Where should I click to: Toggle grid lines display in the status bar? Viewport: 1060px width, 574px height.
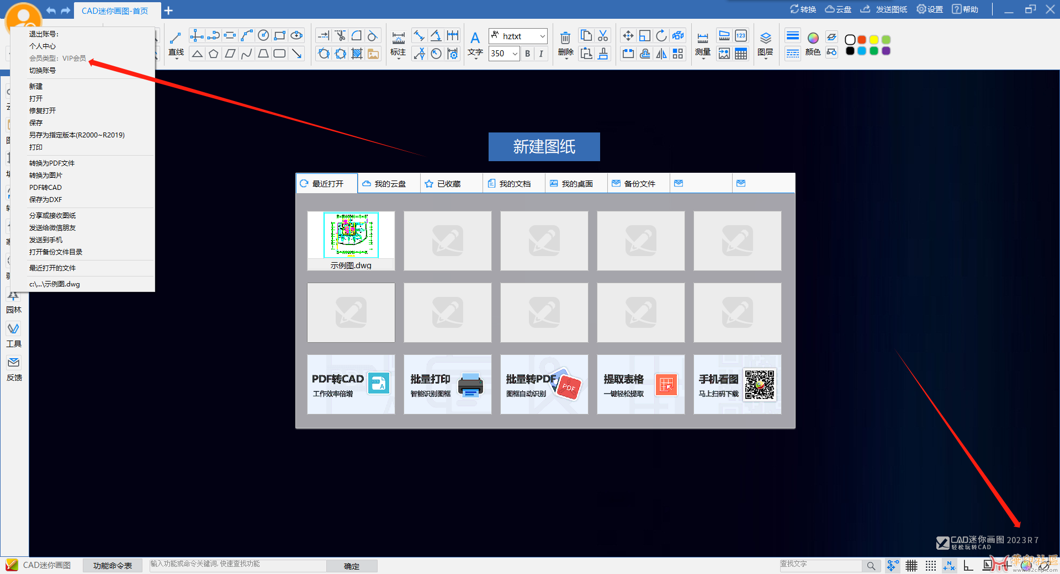[x=911, y=566]
